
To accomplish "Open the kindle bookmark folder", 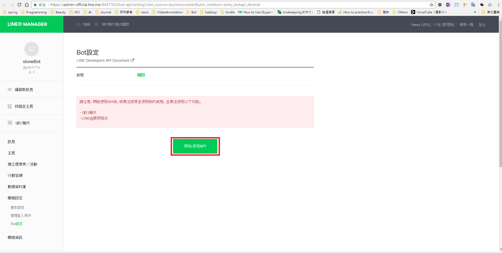I will (228, 12).
